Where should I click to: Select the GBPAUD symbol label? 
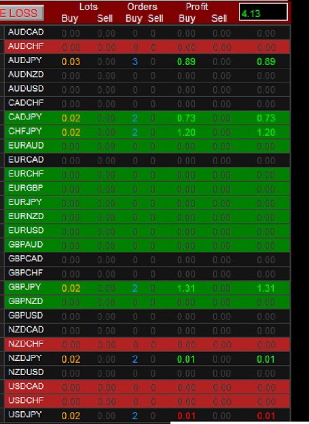tap(26, 244)
